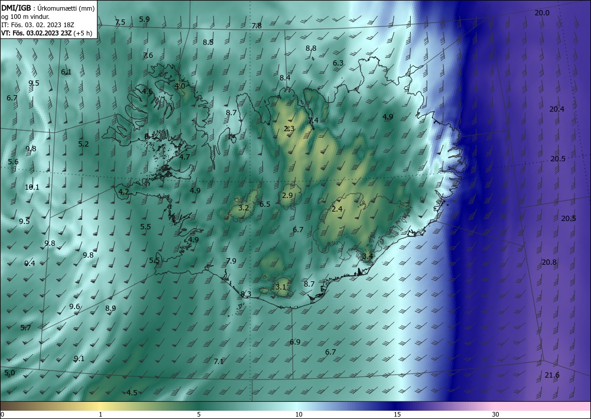591x419 pixels.
Task: Click the 5.6 value on the map
Action: (13, 162)
